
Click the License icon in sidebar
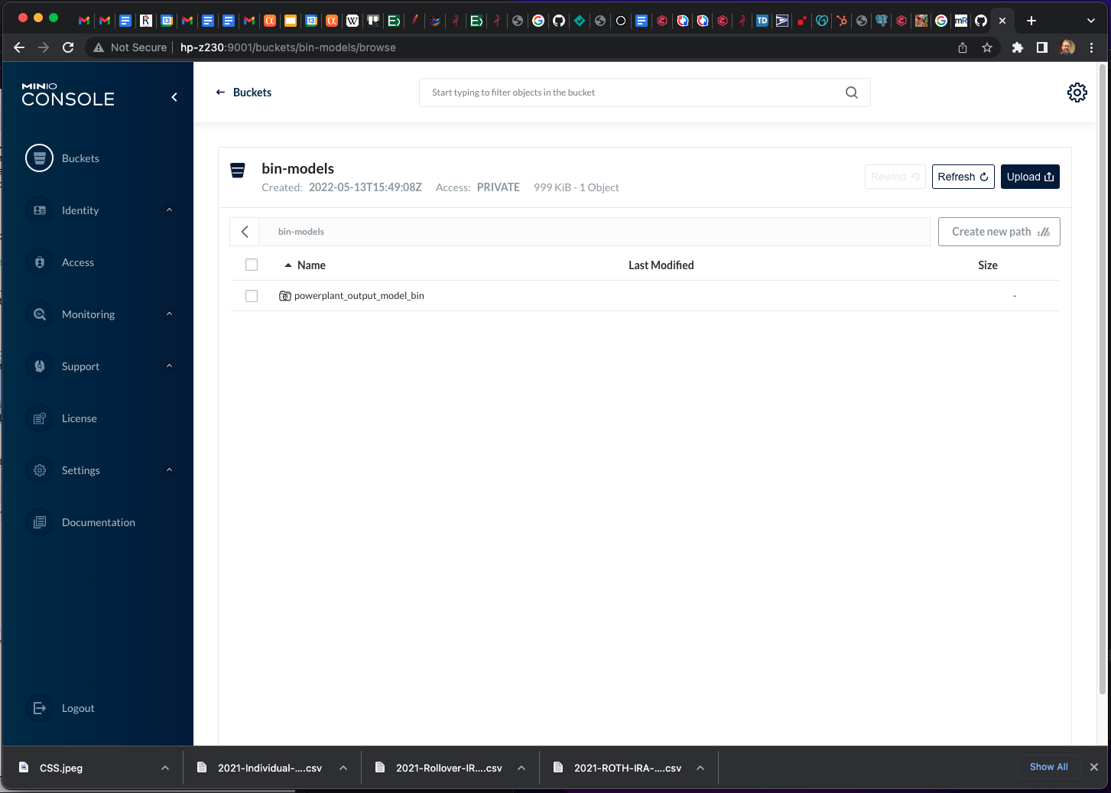40,418
